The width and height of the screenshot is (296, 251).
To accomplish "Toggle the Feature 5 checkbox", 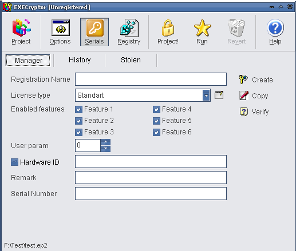I will (x=156, y=121).
